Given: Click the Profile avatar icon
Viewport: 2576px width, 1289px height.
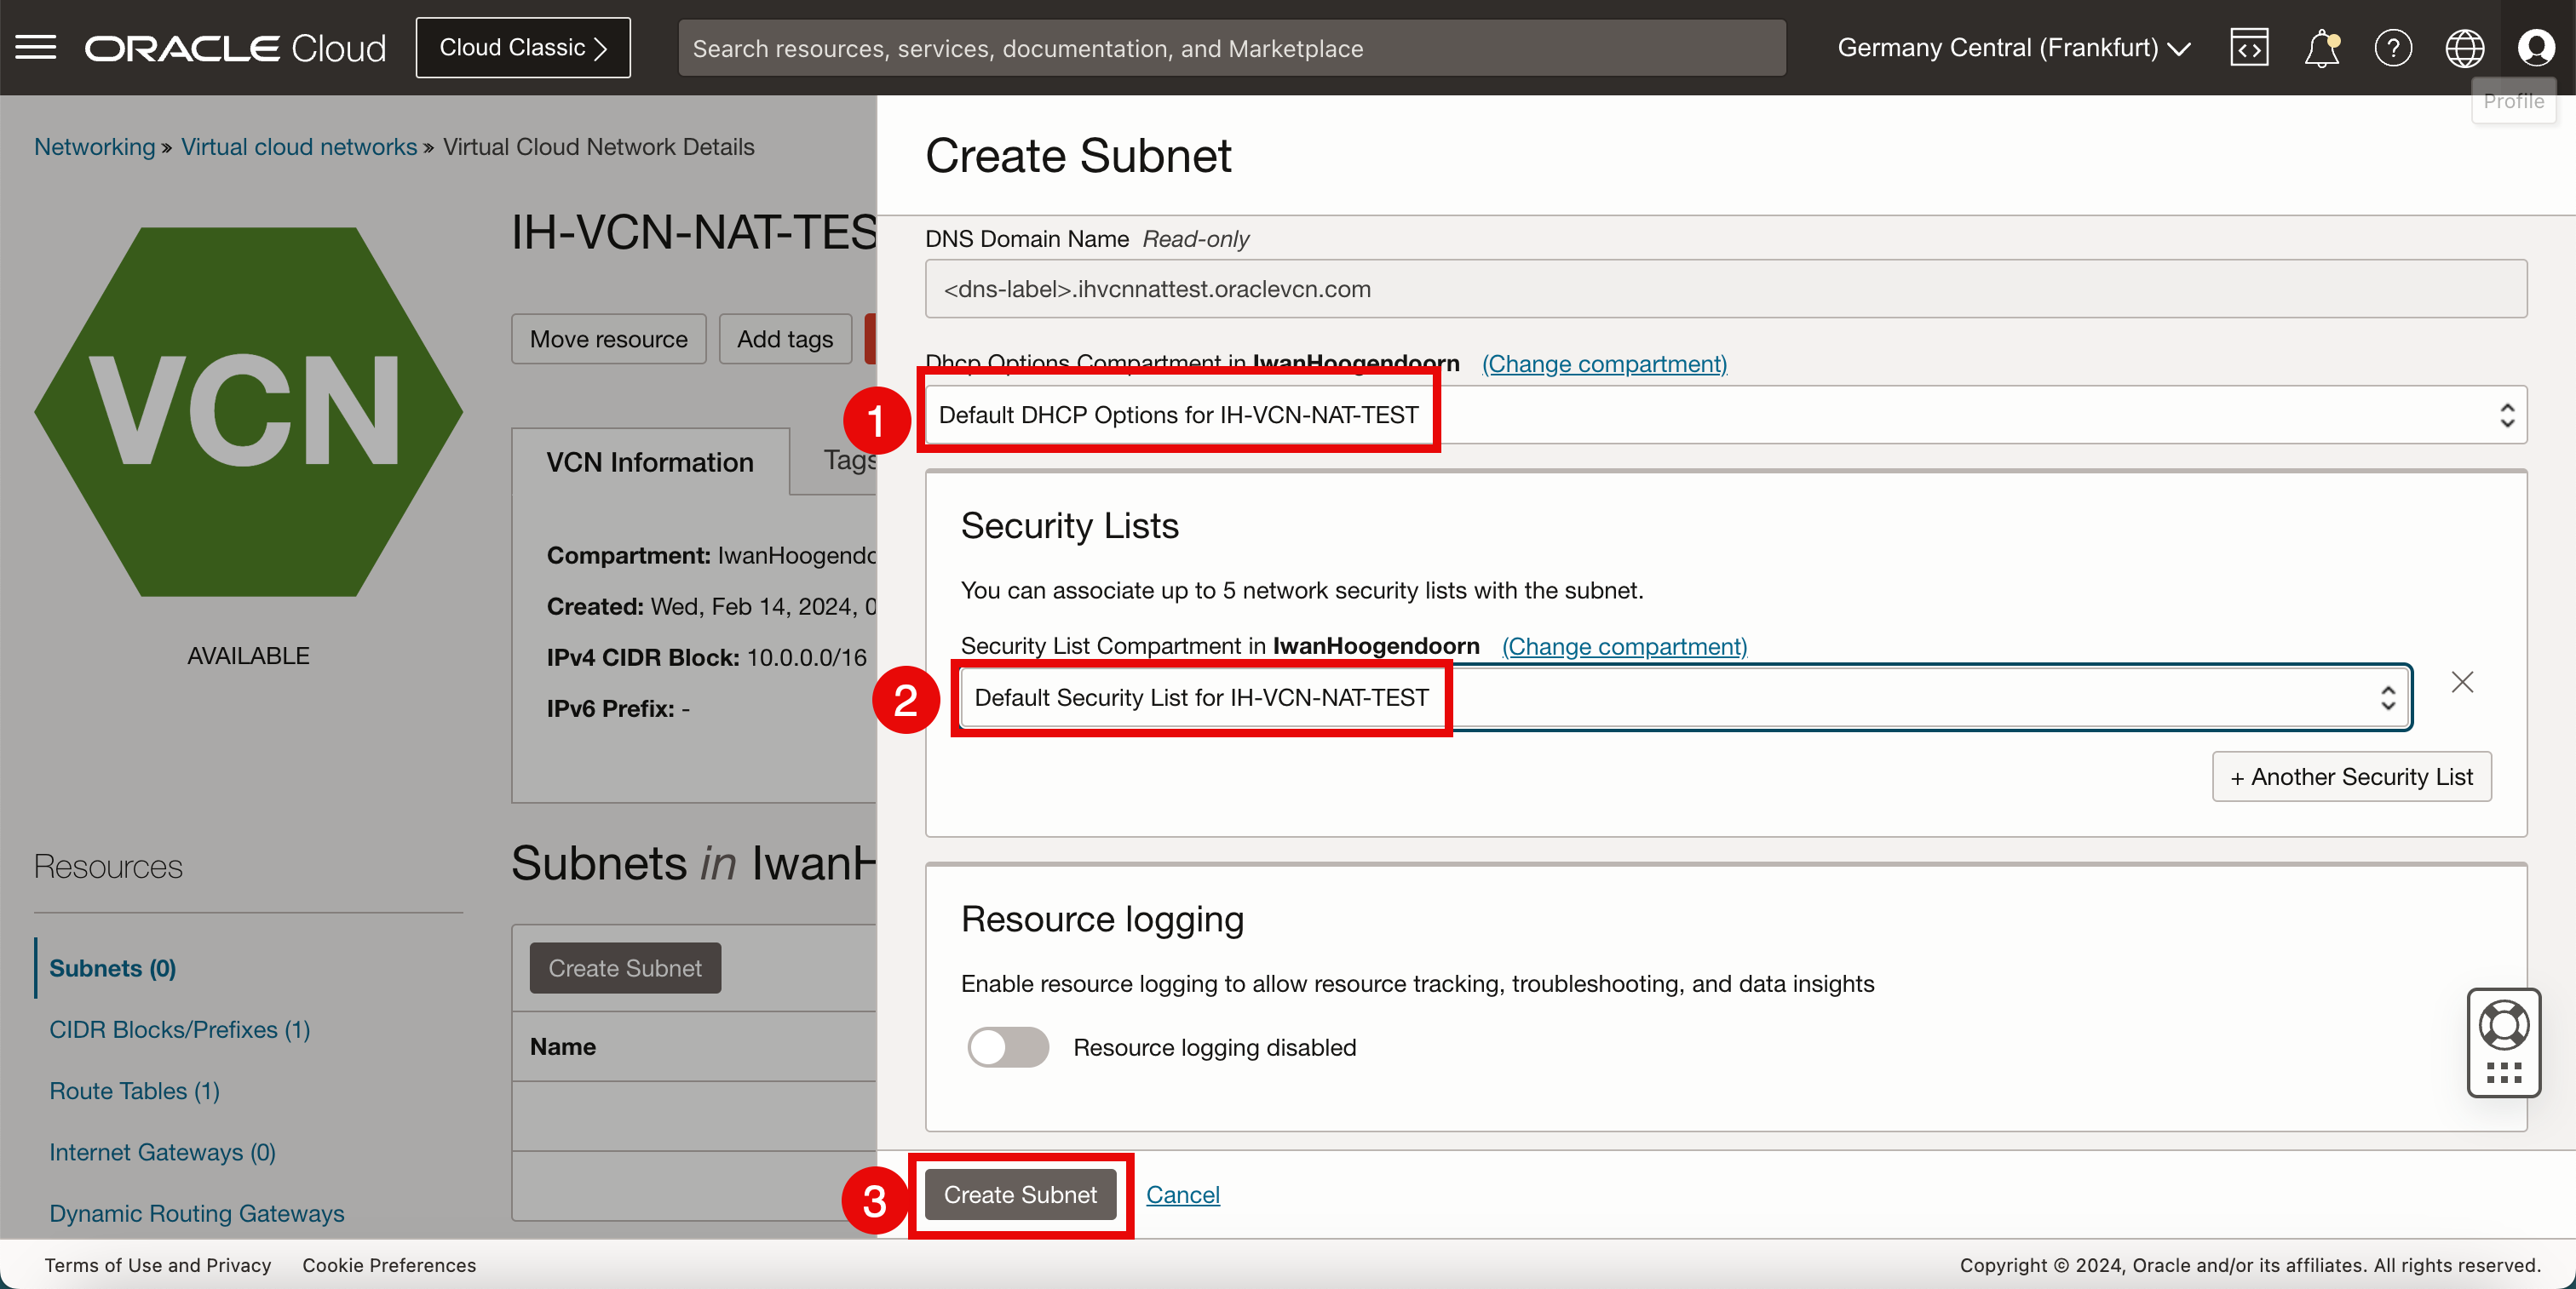Looking at the screenshot, I should click(2532, 46).
